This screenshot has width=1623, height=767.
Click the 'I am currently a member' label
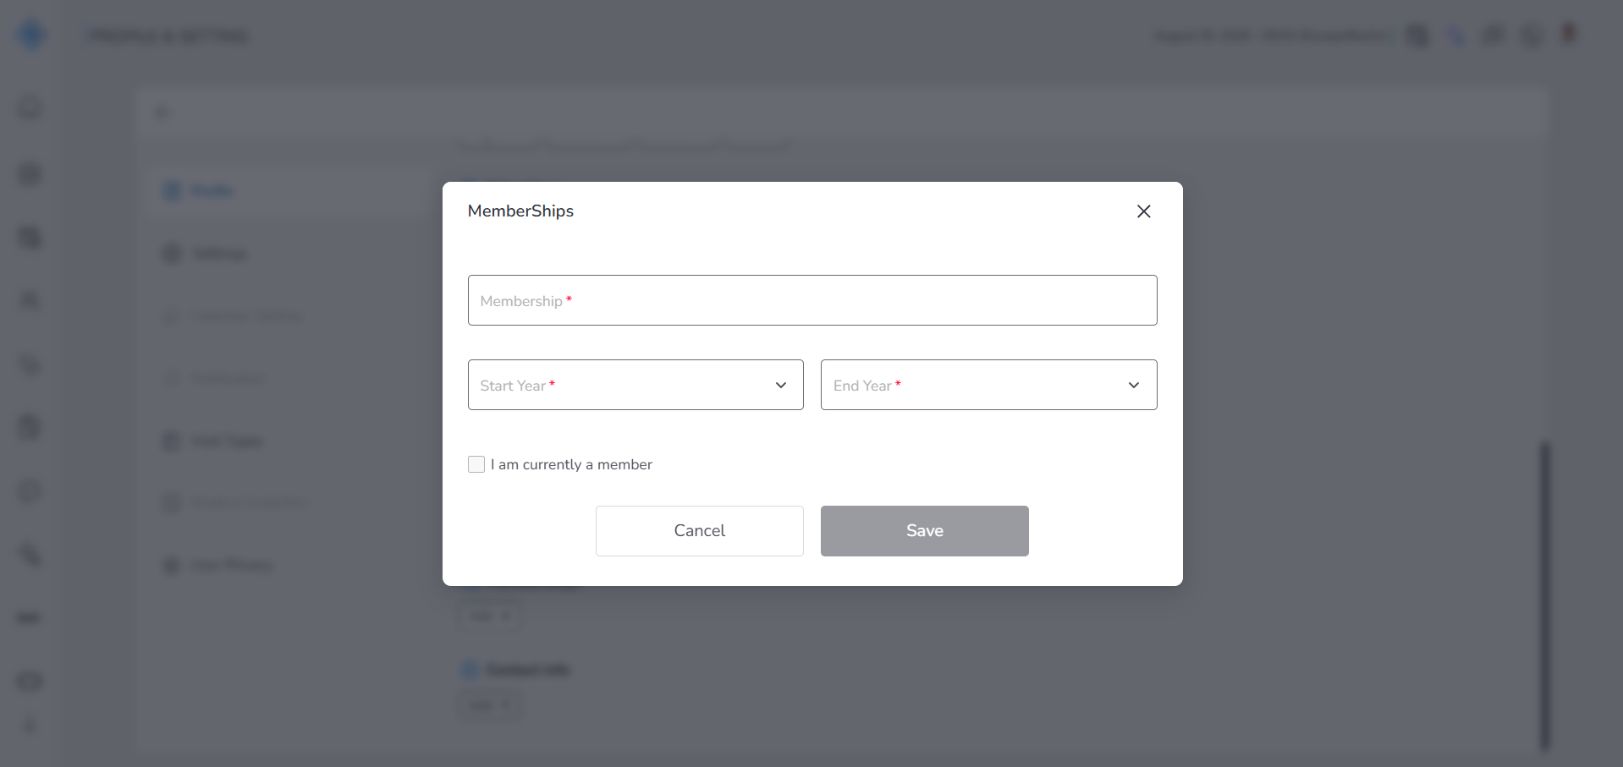click(571, 464)
